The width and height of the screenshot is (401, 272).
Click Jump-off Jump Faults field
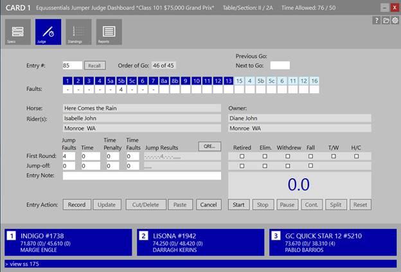pos(69,166)
